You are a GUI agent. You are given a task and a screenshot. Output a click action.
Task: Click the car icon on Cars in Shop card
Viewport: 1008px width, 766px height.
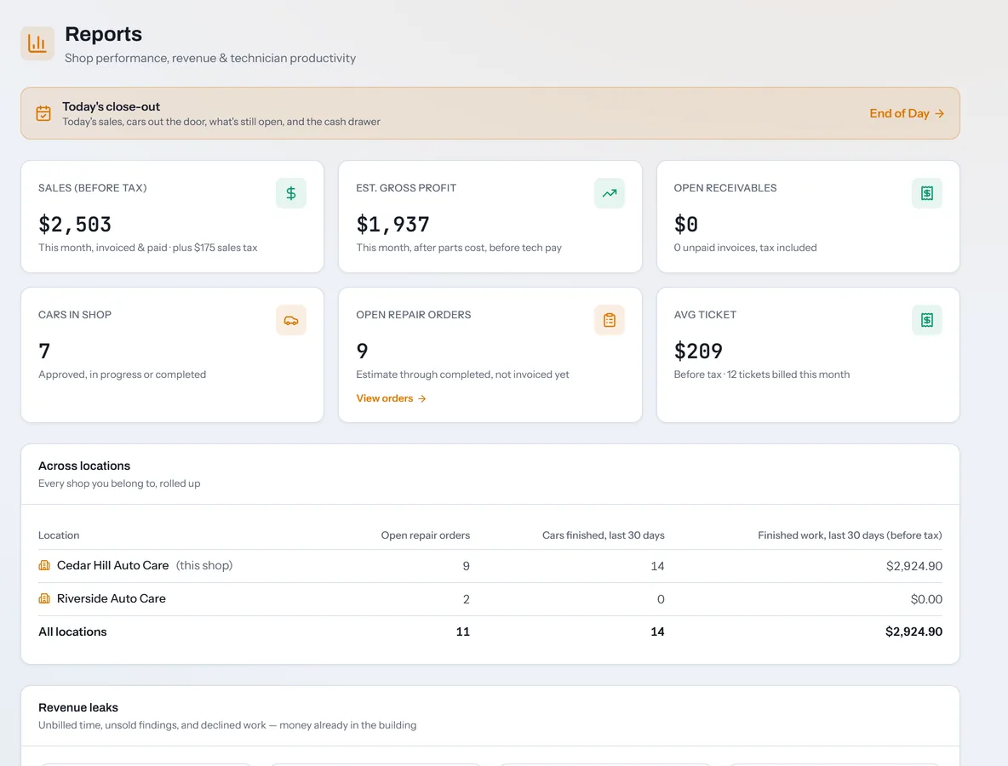(291, 320)
